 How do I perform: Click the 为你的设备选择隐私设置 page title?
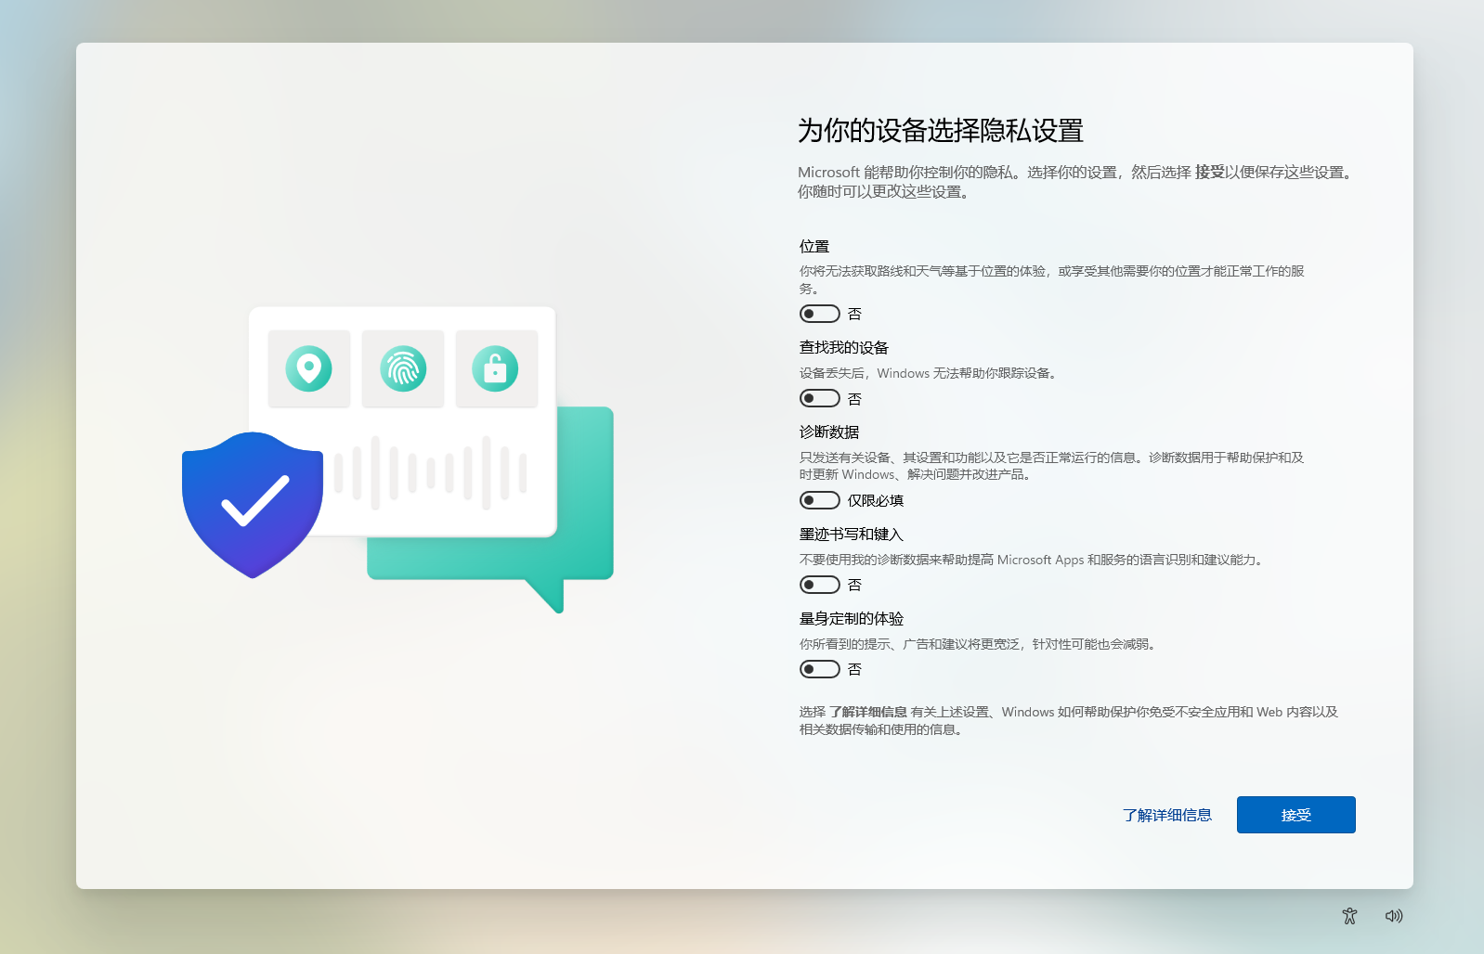(940, 131)
